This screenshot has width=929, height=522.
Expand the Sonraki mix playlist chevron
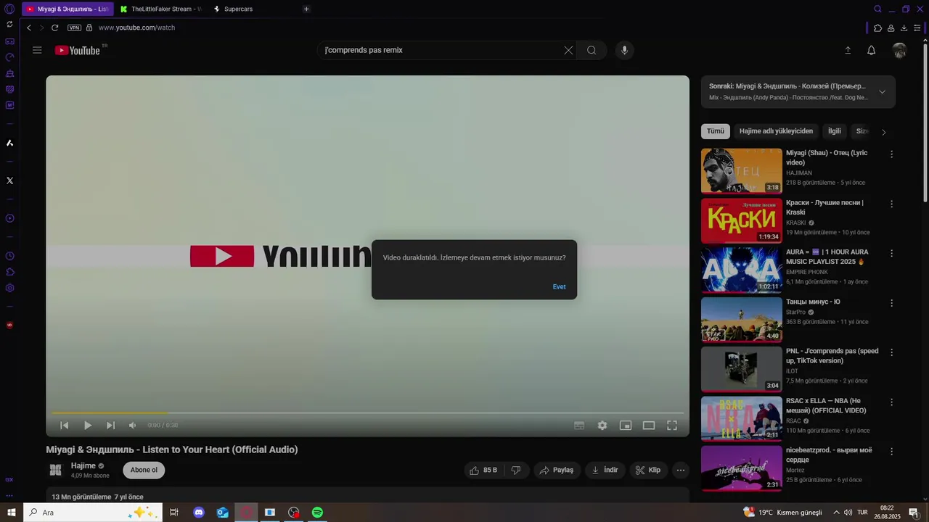(882, 92)
